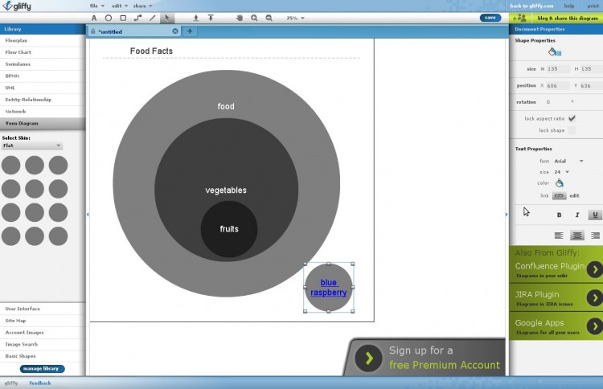Open the shape fill color bucket
Image resolution: width=603 pixels, height=389 pixels.
(x=555, y=52)
